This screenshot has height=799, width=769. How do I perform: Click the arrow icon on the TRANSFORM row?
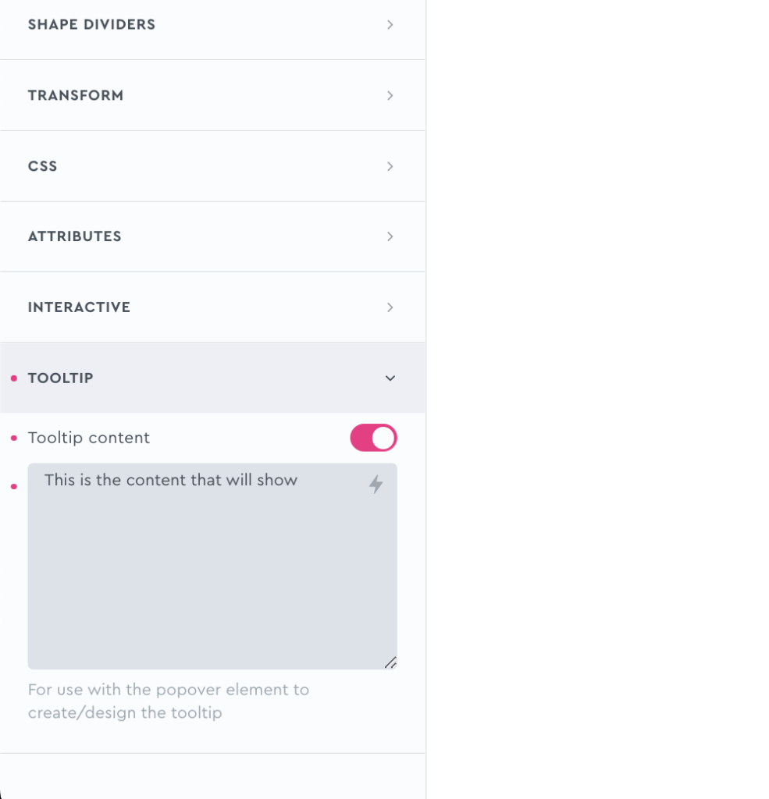(390, 95)
